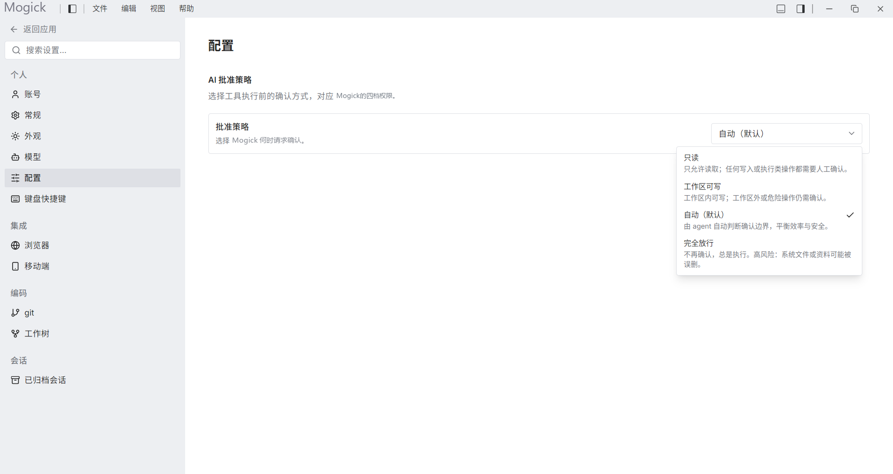This screenshot has width=893, height=474.
Task: Minimize the Mogick window
Action: 829,9
